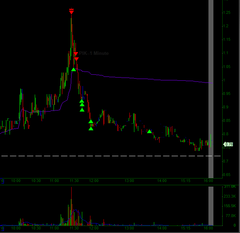
Task: Click 16:00 on the price chart time axis
Action: [x=208, y=181]
